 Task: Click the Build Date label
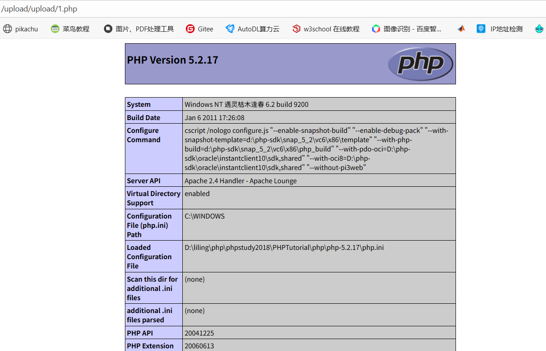[x=143, y=117]
